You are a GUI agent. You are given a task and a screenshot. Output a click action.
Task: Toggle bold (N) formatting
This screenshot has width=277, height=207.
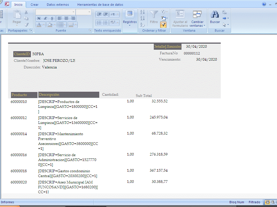pyautogui.click(x=39, y=18)
